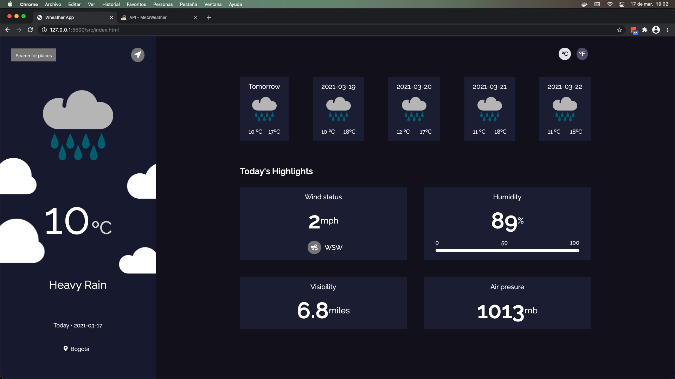
Task: Click the Docker whale icon in the menu bar
Action: pos(584,4)
